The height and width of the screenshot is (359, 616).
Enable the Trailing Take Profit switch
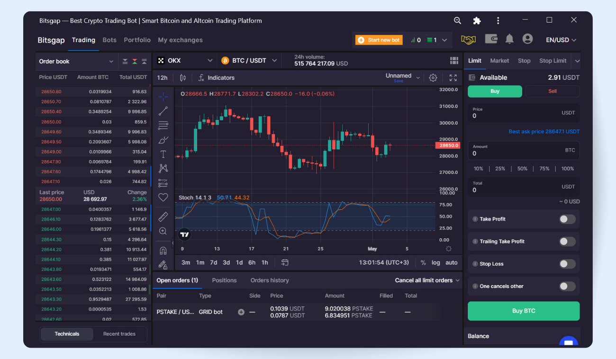(567, 242)
